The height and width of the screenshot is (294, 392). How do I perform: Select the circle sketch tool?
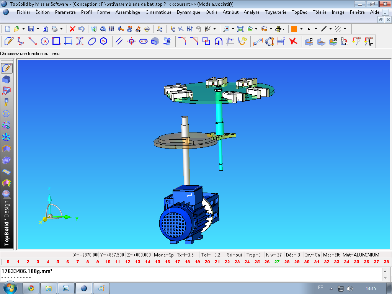pyautogui.click(x=45, y=41)
